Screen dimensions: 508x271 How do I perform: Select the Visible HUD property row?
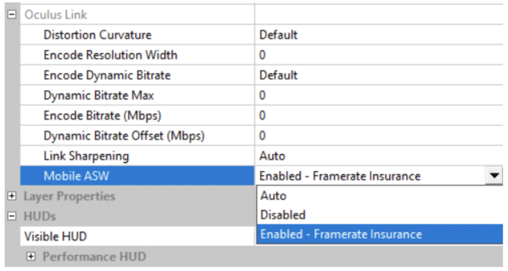tap(59, 237)
